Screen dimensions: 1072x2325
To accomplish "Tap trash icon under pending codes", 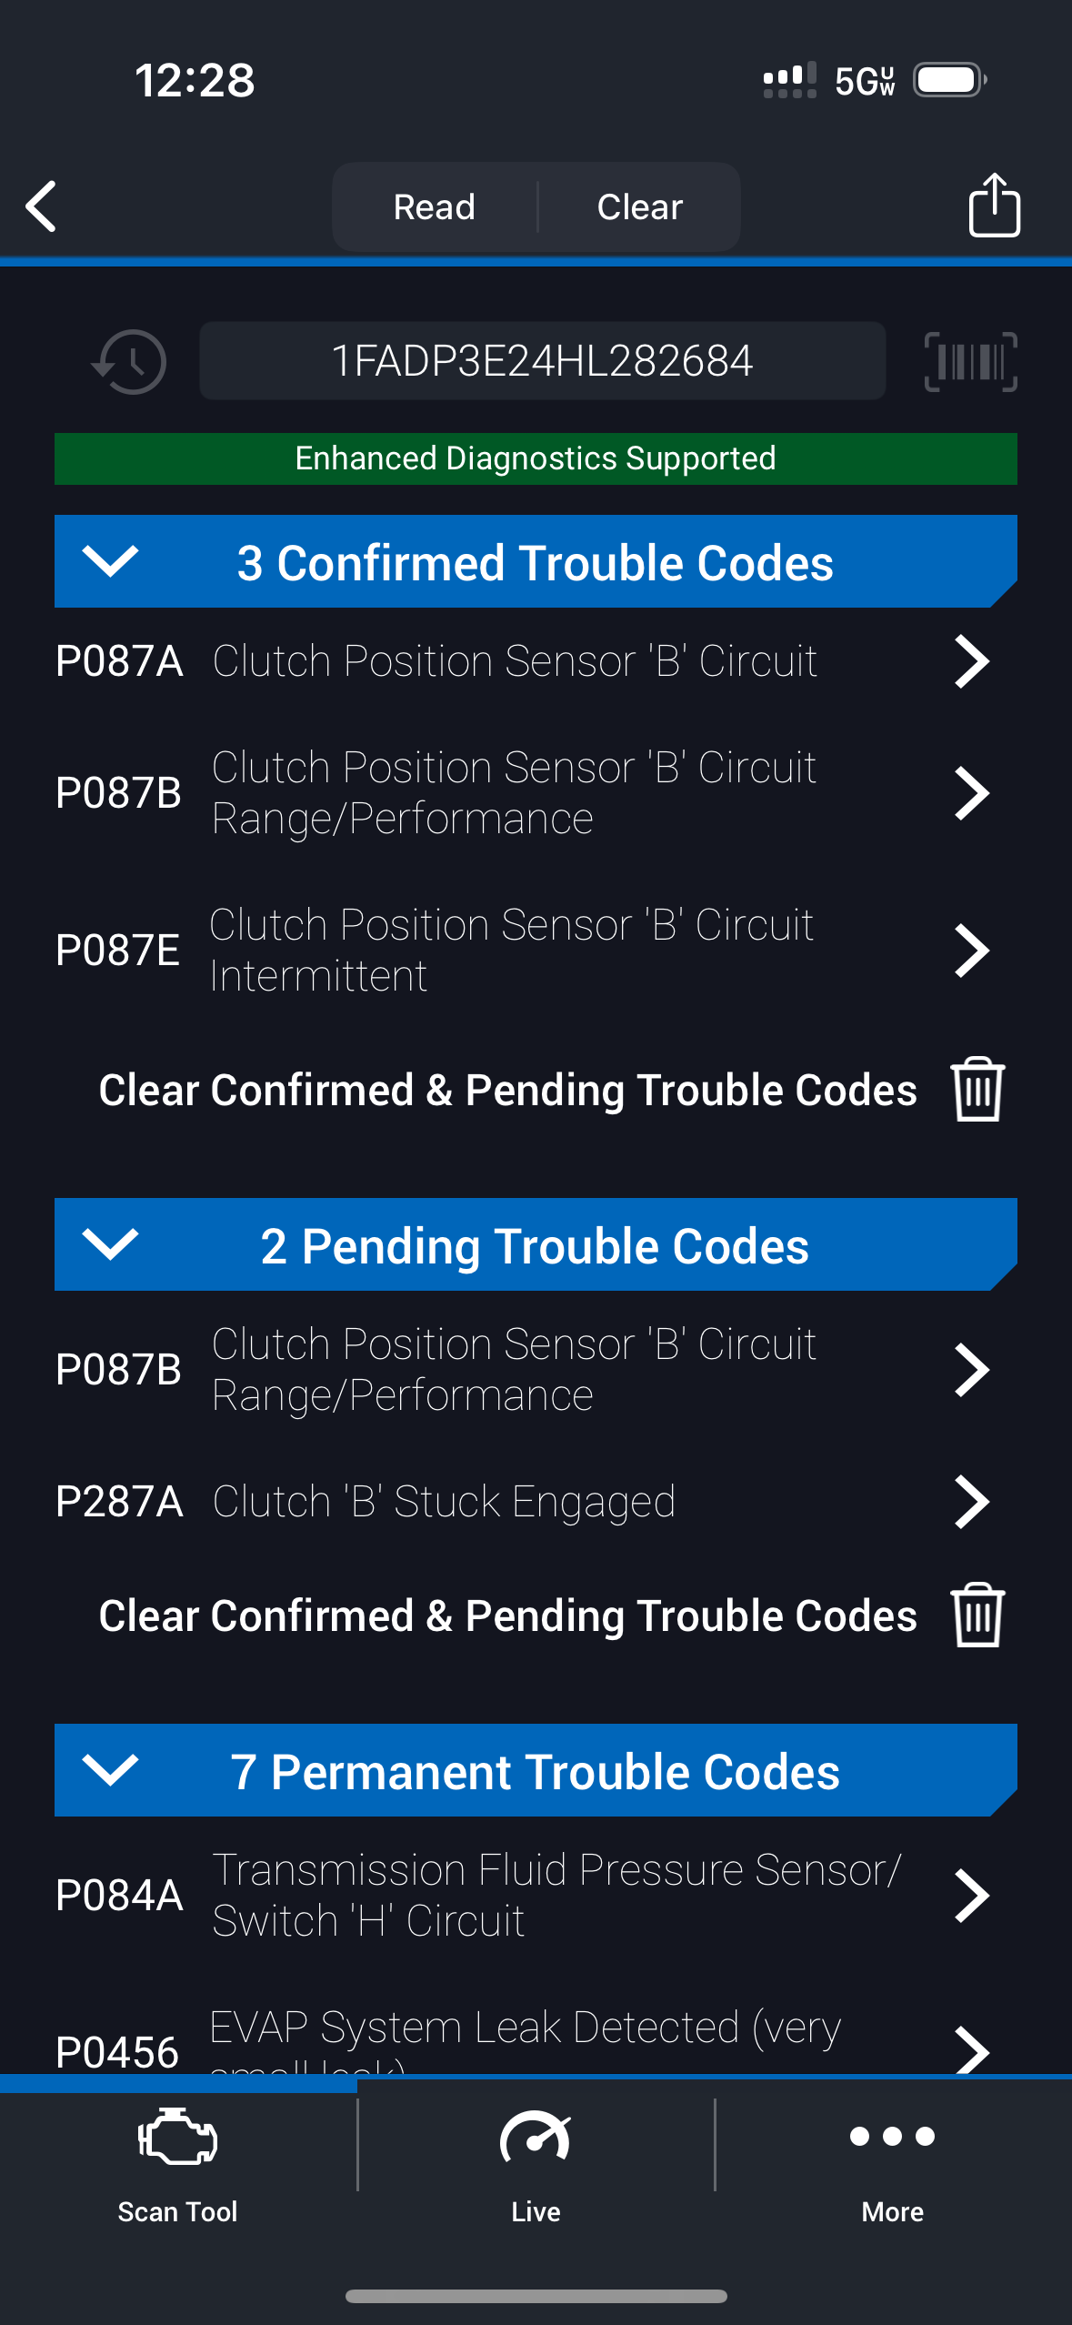I will (x=977, y=1615).
